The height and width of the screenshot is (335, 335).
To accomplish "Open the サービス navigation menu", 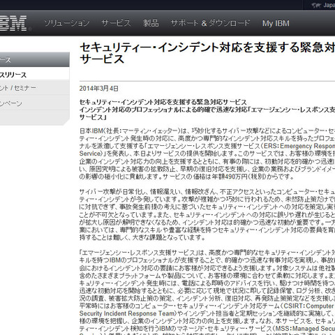I will [x=116, y=23].
